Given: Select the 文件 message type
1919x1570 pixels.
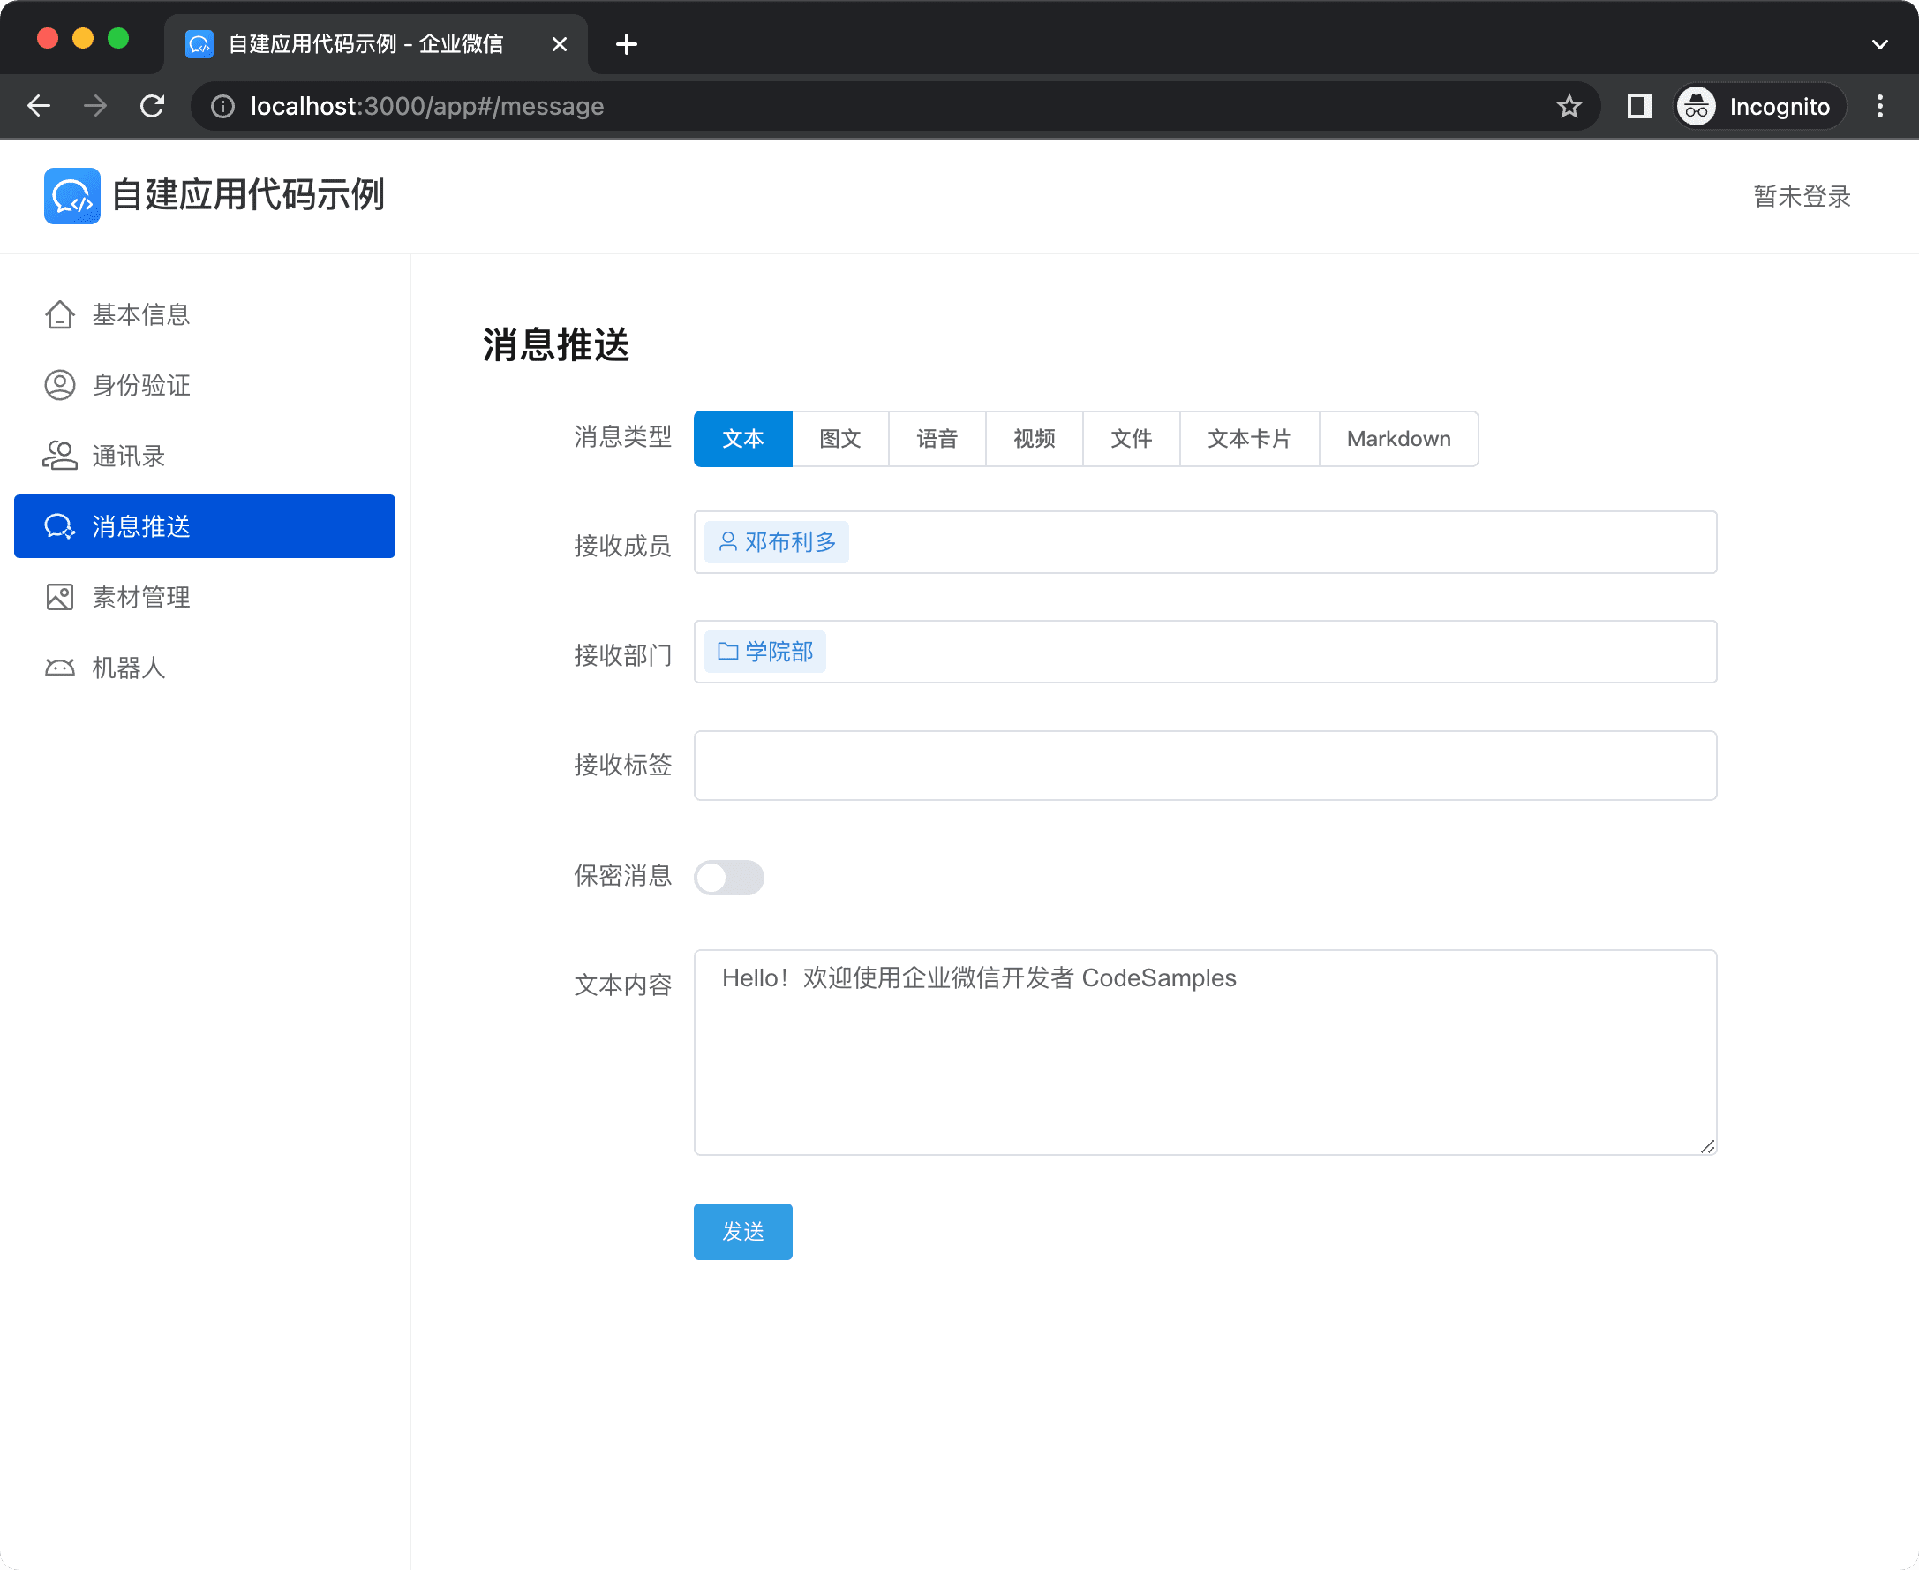Looking at the screenshot, I should click(x=1132, y=439).
